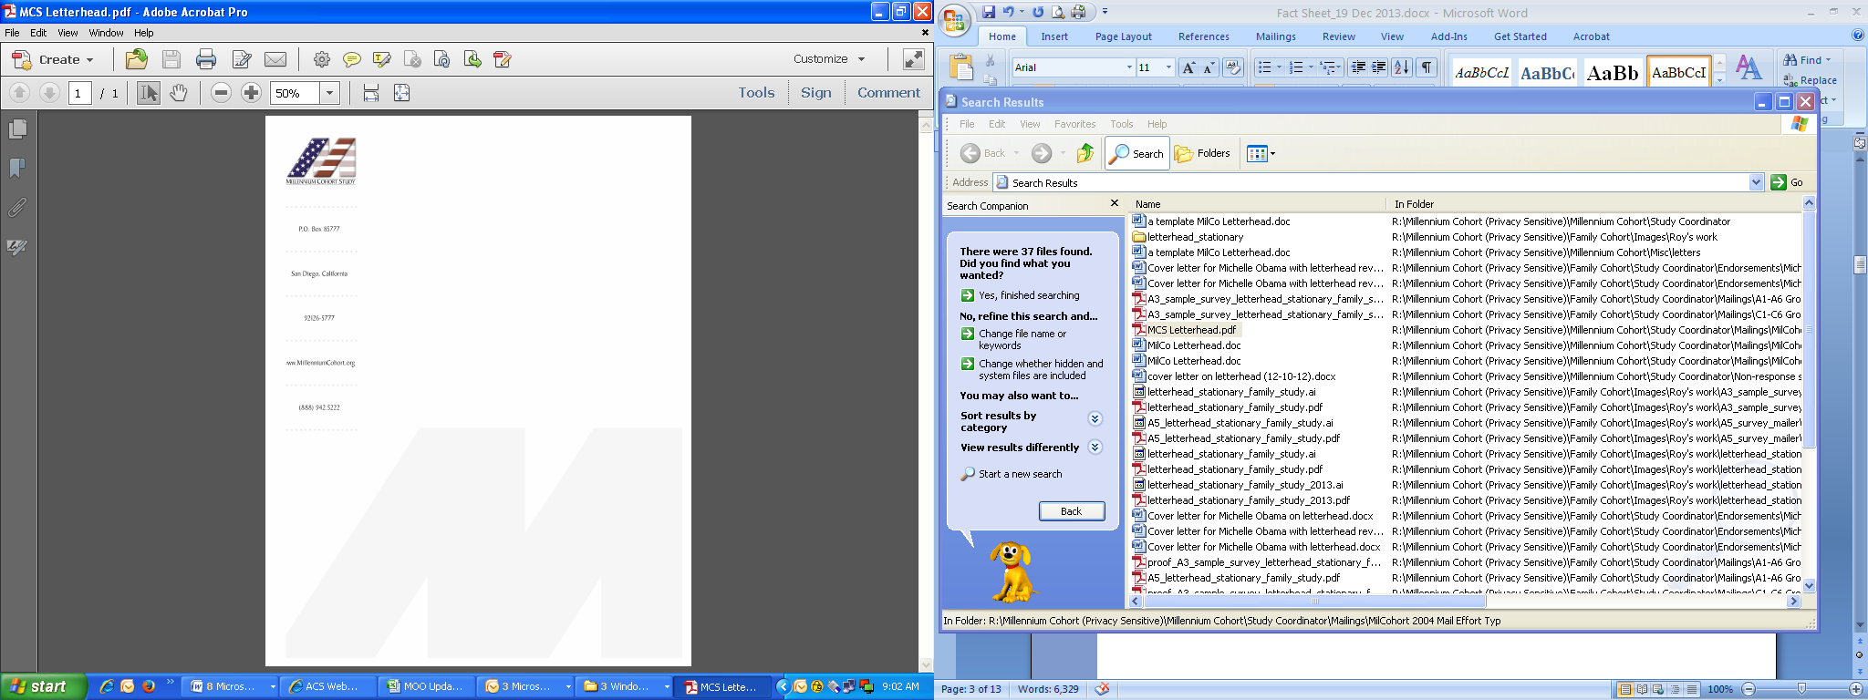
Task: Click Zoom Out minus on Word status bar
Action: 1749,689
